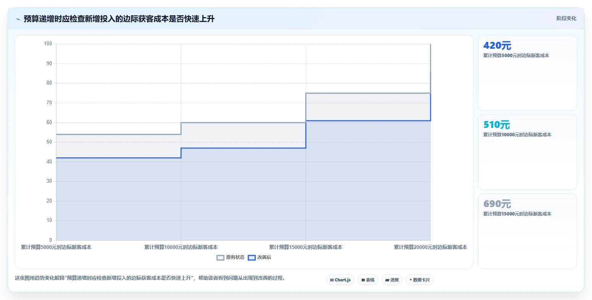The height and width of the screenshot is (300, 592).
Task: Click the lightning icon beside the title
Action: (x=18, y=19)
